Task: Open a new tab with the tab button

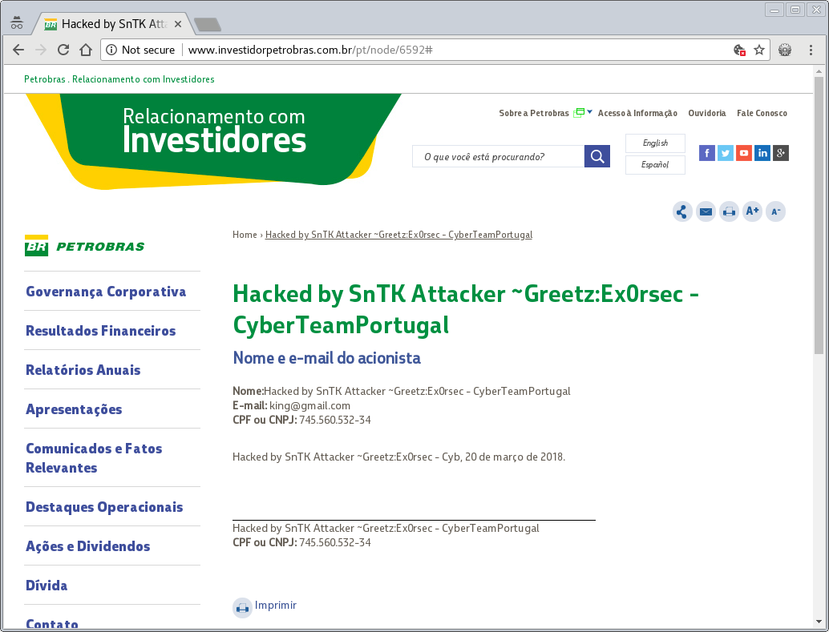Action: click(208, 24)
